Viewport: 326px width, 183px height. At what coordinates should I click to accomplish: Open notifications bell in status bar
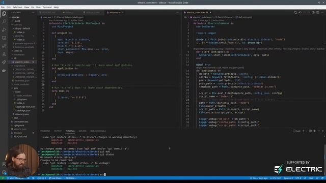(322, 178)
